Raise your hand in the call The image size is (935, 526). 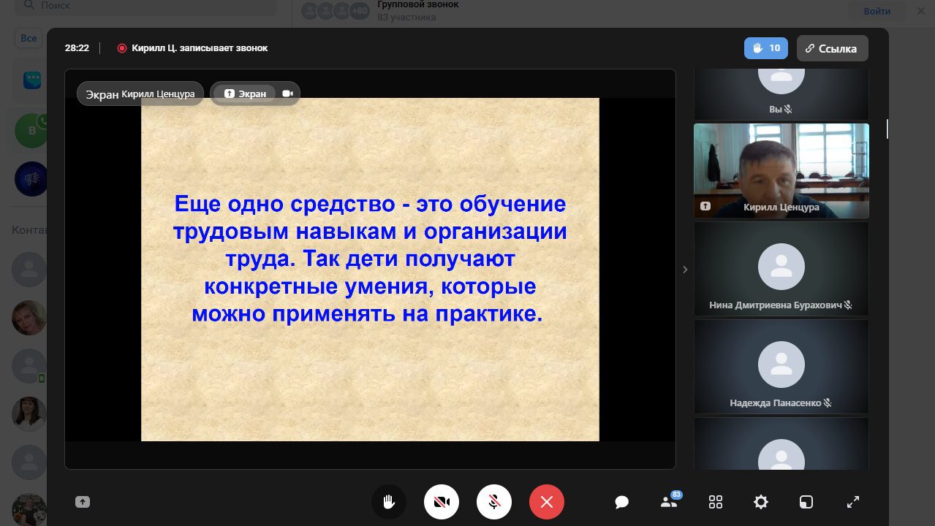pos(388,502)
